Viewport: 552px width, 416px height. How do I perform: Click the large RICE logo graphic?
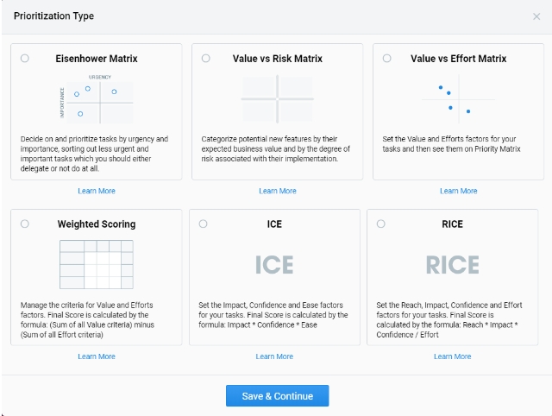[453, 265]
